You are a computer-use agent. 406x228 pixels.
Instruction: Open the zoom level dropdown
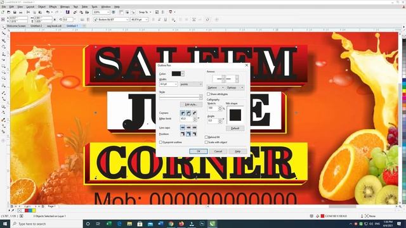[x=108, y=12]
